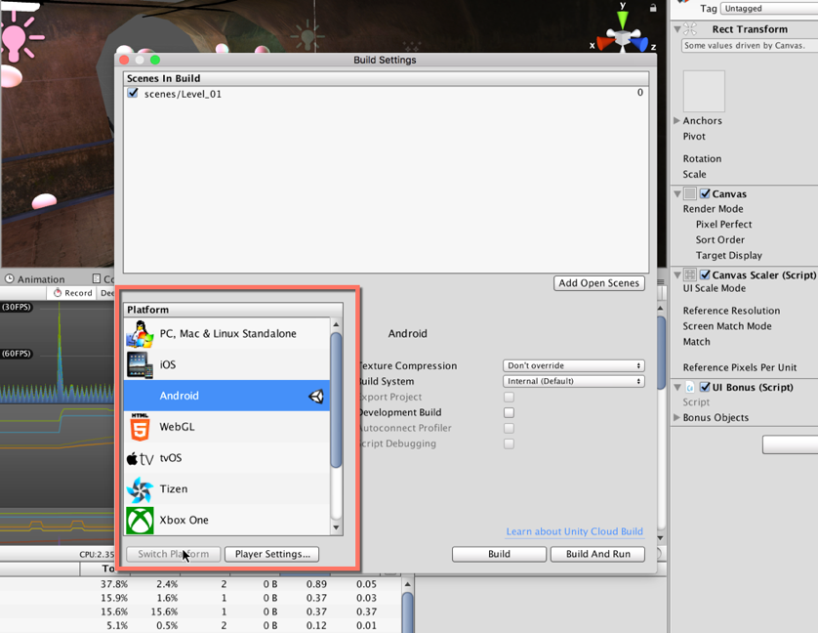Click the Screen Match Mode label
Viewport: 818px width, 633px height.
727,326
